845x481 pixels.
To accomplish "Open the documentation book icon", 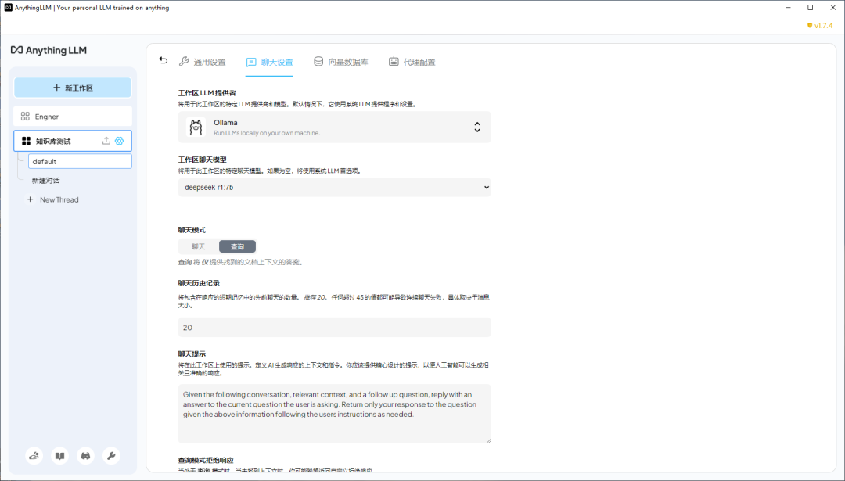I will pyautogui.click(x=59, y=456).
